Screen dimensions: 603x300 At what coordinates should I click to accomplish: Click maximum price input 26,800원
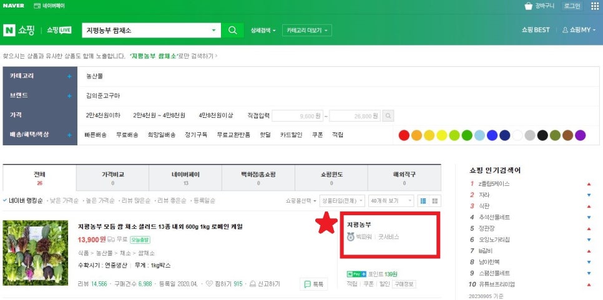(x=355, y=115)
